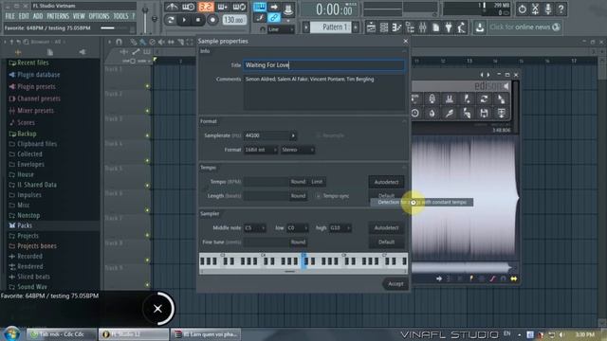Image resolution: width=607 pixels, height=341 pixels.
Task: Toggle typing keyboard to piano
Action: click(260, 7)
